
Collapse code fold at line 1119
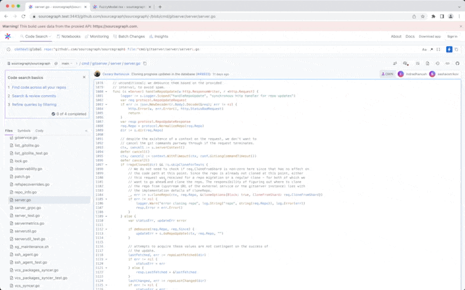tap(106, 259)
